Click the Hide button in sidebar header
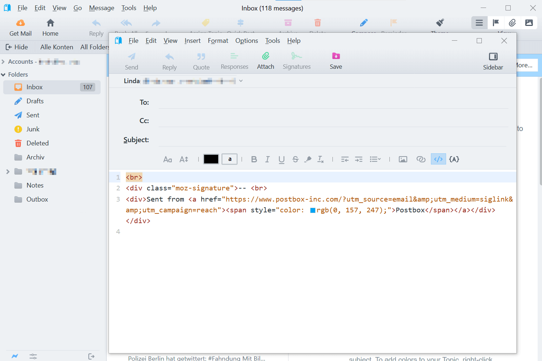This screenshot has height=361, width=542. [x=17, y=47]
